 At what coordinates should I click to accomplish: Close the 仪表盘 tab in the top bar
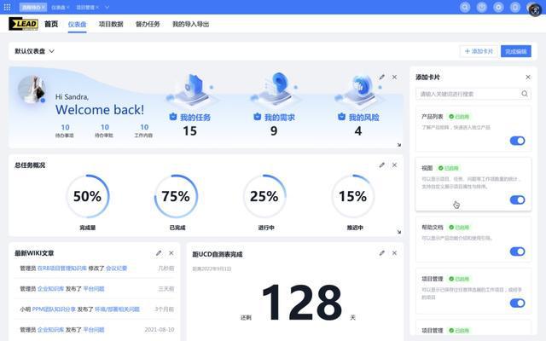pyautogui.click(x=67, y=8)
